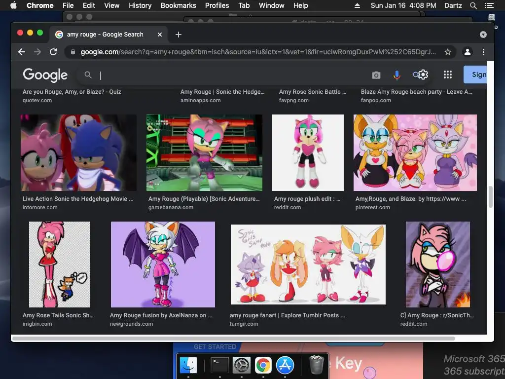The width and height of the screenshot is (505, 379).
Task: Bookmark this page with the star icon
Action: 448,52
